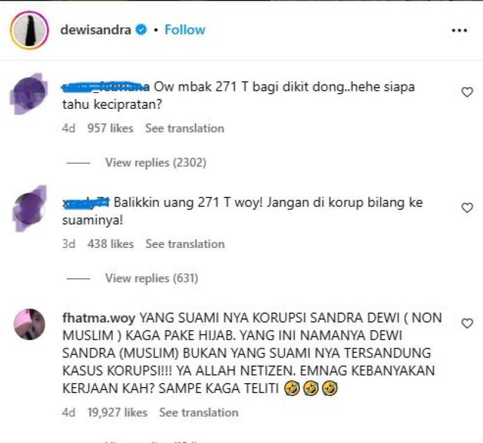The image size is (483, 443).
Task: Click the verified badge next to dewisandra
Action: [x=141, y=30]
